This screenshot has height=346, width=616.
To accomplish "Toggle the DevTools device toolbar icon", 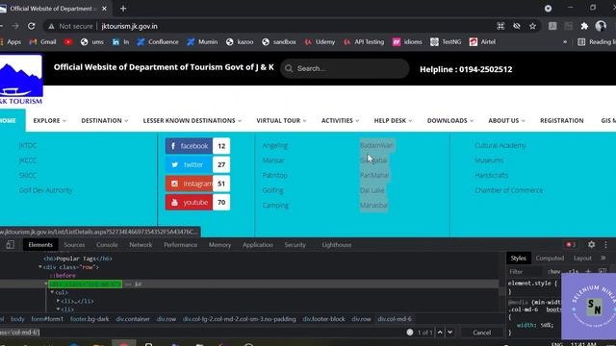I will [11, 245].
